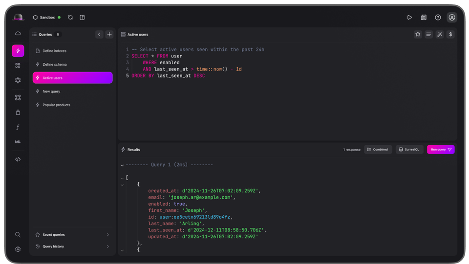This screenshot has width=469, height=264.
Task: Click the magic wand icon in the editor toolbar
Action: 439,35
